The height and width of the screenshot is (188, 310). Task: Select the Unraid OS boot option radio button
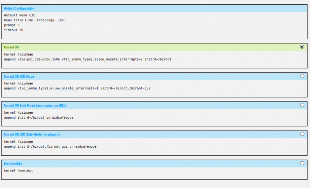(302, 47)
